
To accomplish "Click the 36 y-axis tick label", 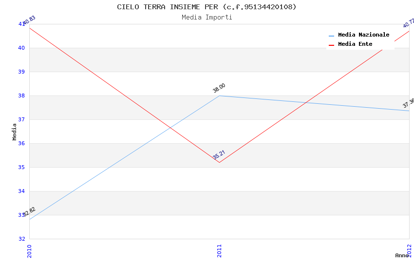I will tap(22, 144).
